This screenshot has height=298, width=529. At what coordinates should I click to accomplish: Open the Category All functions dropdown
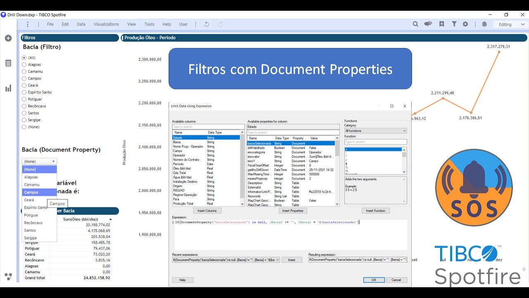click(x=375, y=131)
